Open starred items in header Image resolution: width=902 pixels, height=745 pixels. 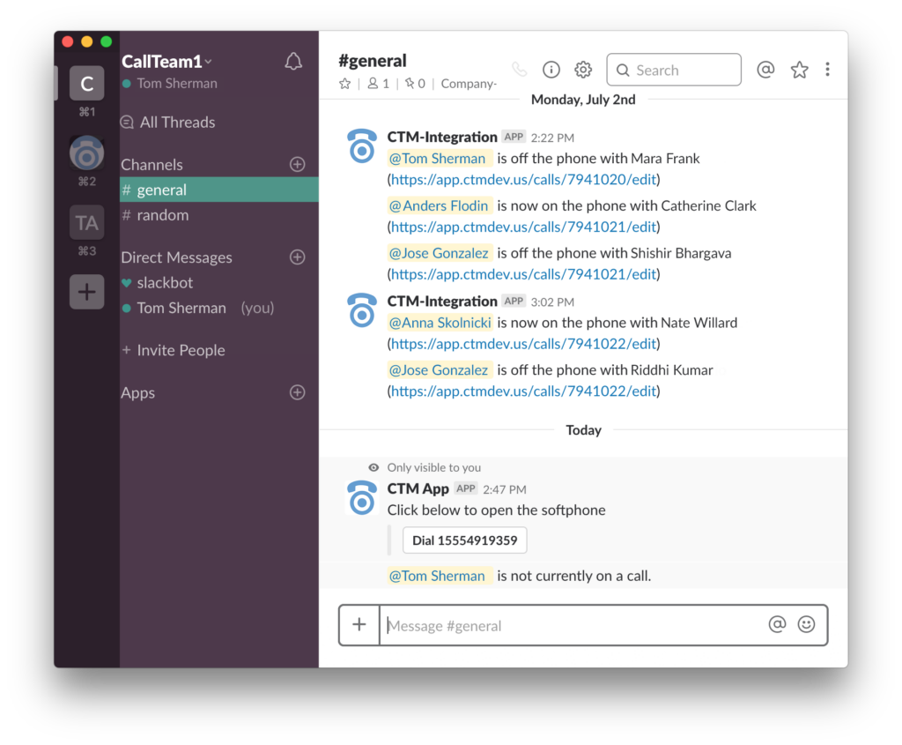click(799, 70)
